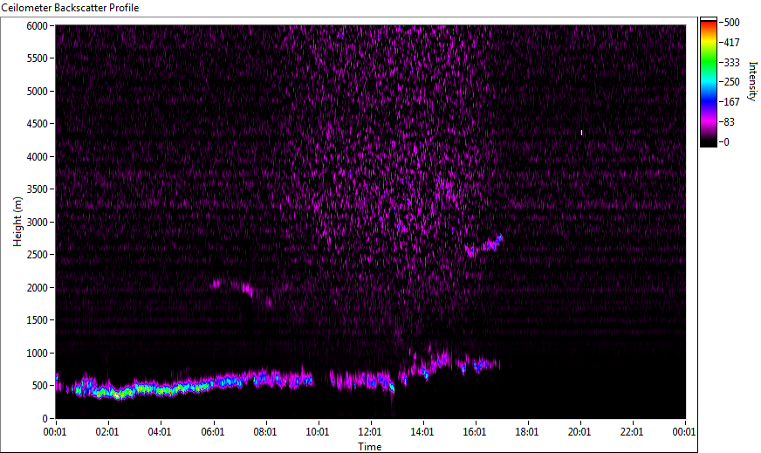Select the 0 intensity scale label
761x453 pixels.
pos(726,141)
